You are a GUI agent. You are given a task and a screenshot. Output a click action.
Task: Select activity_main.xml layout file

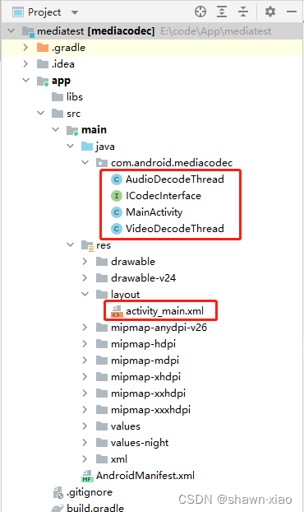pyautogui.click(x=164, y=311)
